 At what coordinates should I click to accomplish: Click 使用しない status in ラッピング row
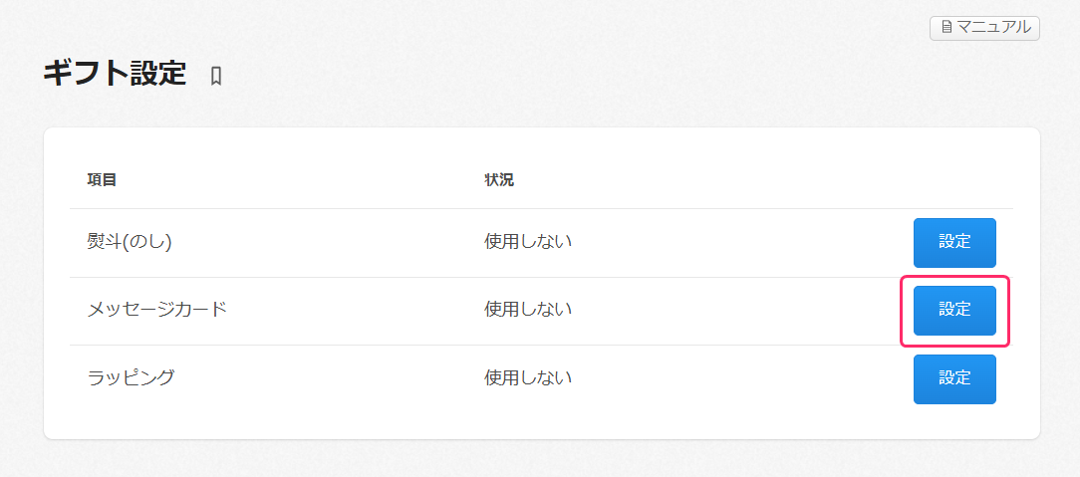528,377
